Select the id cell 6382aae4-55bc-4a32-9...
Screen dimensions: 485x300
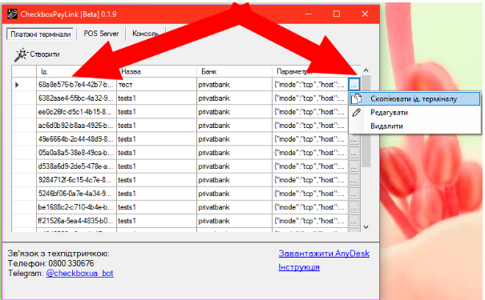[x=76, y=98]
